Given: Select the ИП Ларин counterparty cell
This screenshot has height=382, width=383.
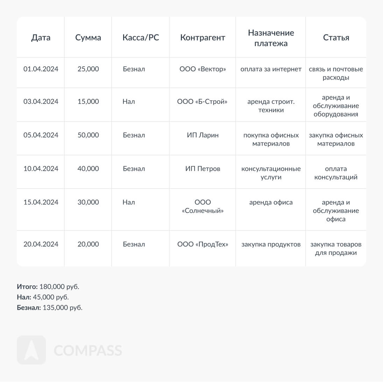Looking at the screenshot, I should click(203, 135).
